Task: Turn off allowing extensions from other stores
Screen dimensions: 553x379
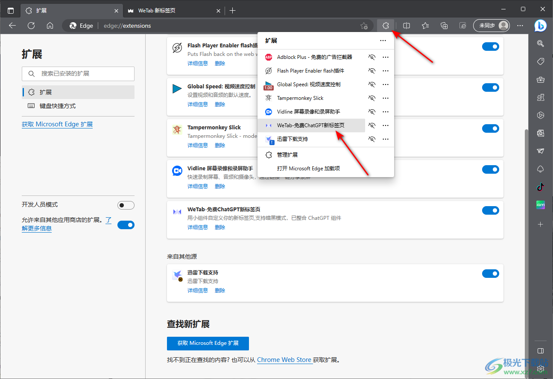Action: tap(126, 225)
